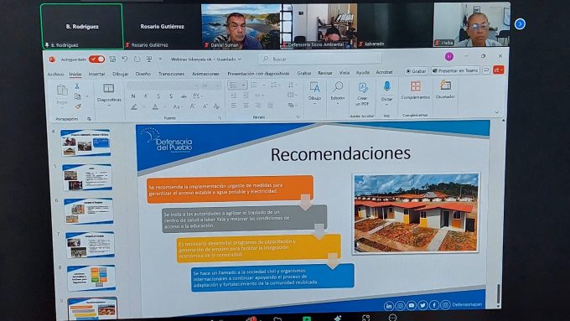This screenshot has height=321, width=570.
Task: Toggle the Autoguardado switch
Action: click(96, 60)
